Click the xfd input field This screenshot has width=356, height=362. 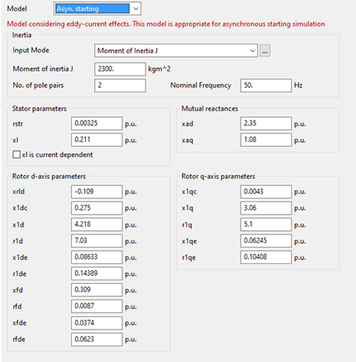(96, 289)
